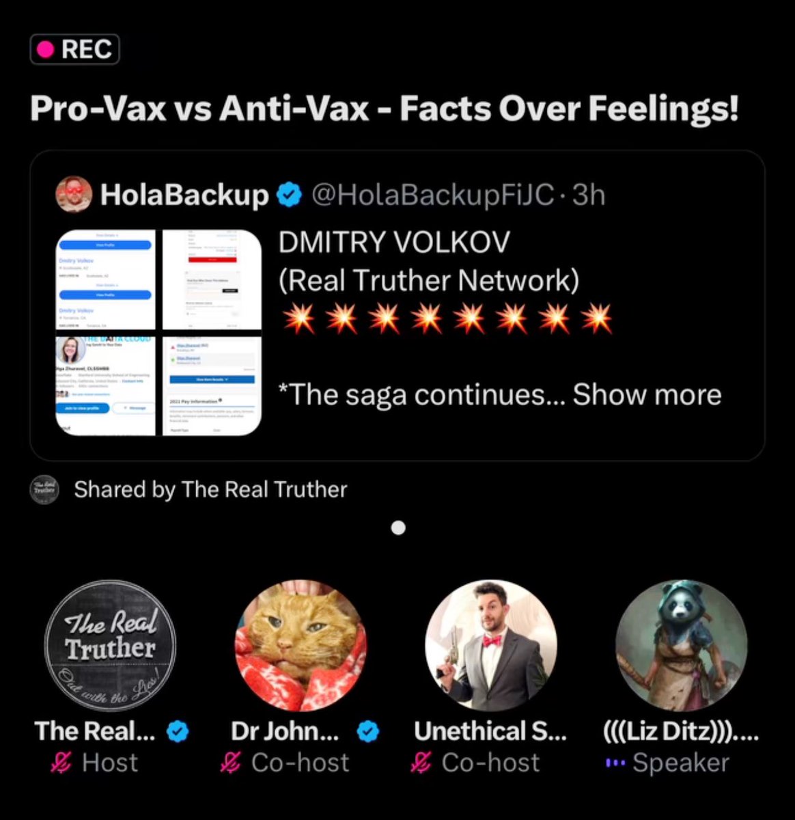Click Dr John's muted microphone icon

pos(230,763)
